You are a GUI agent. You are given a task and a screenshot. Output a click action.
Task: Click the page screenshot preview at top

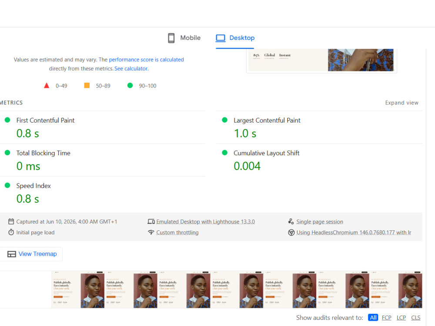pyautogui.click(x=321, y=60)
